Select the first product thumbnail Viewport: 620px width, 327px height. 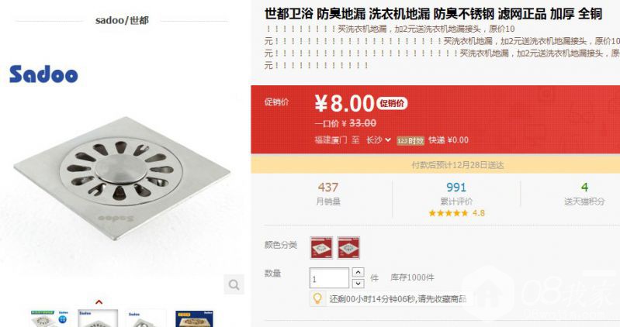(50, 318)
